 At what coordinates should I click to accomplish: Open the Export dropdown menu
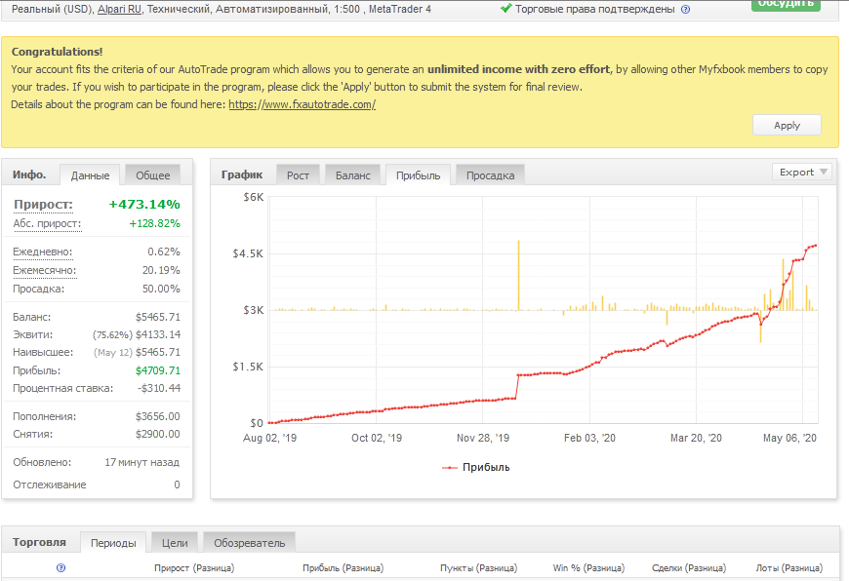tap(802, 172)
